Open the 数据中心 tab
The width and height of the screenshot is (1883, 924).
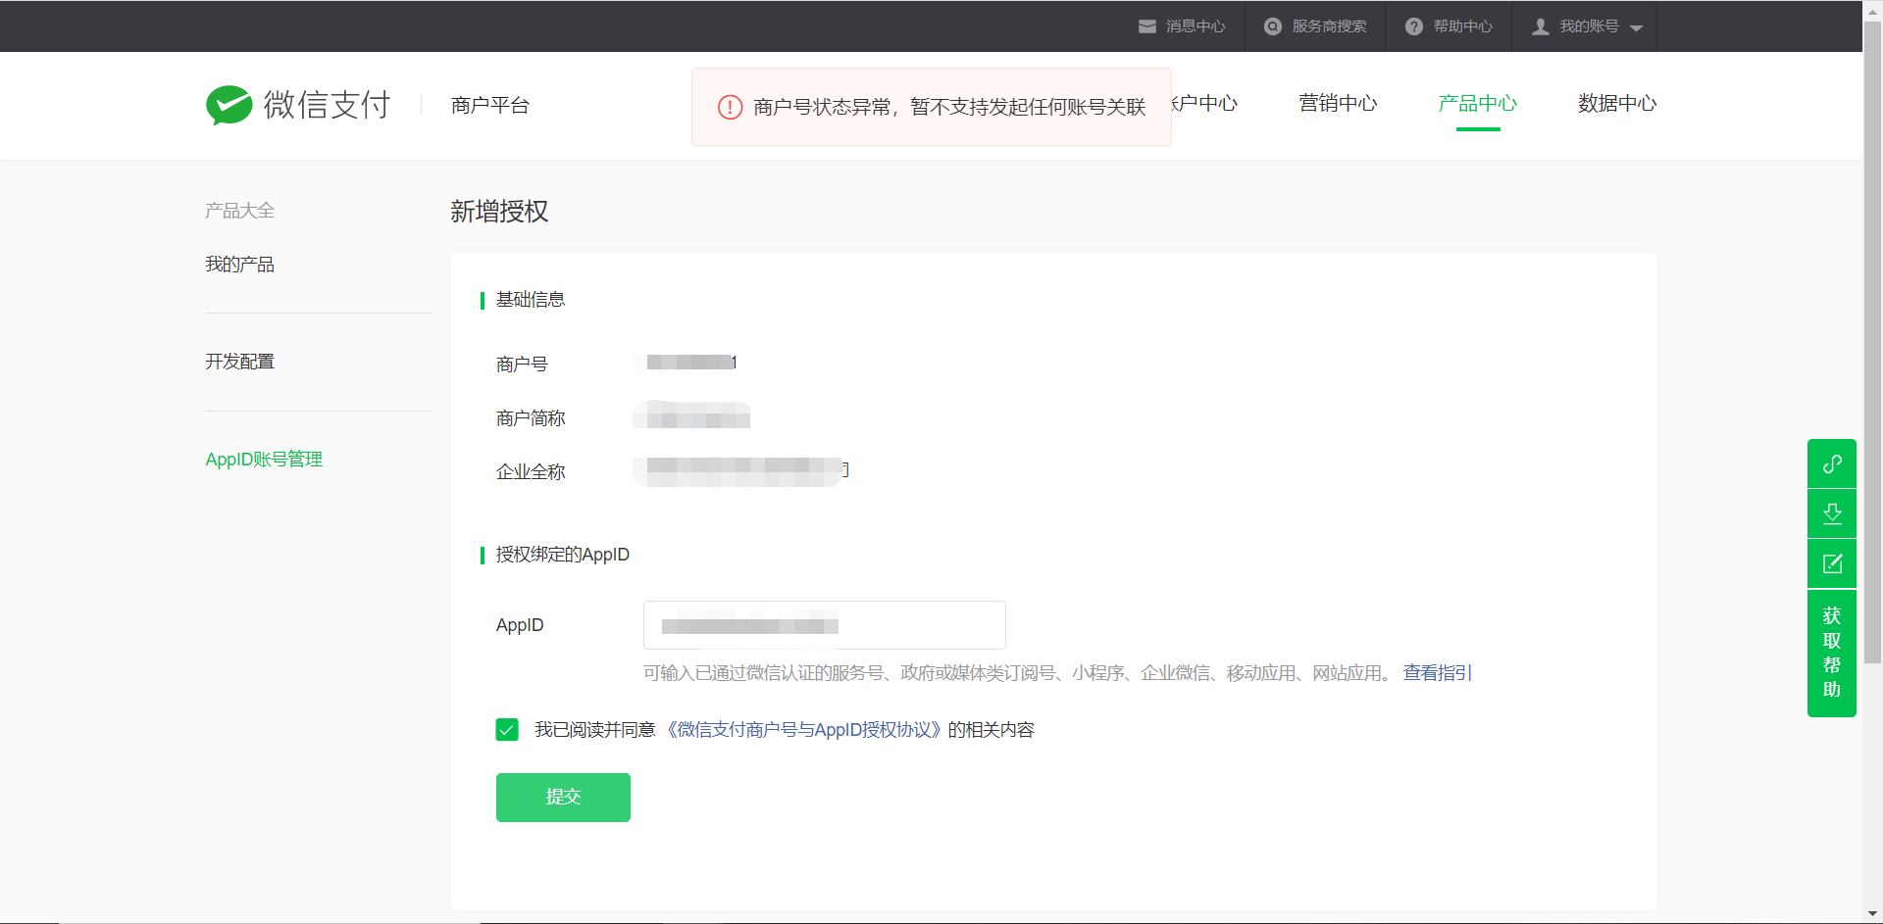point(1617,103)
